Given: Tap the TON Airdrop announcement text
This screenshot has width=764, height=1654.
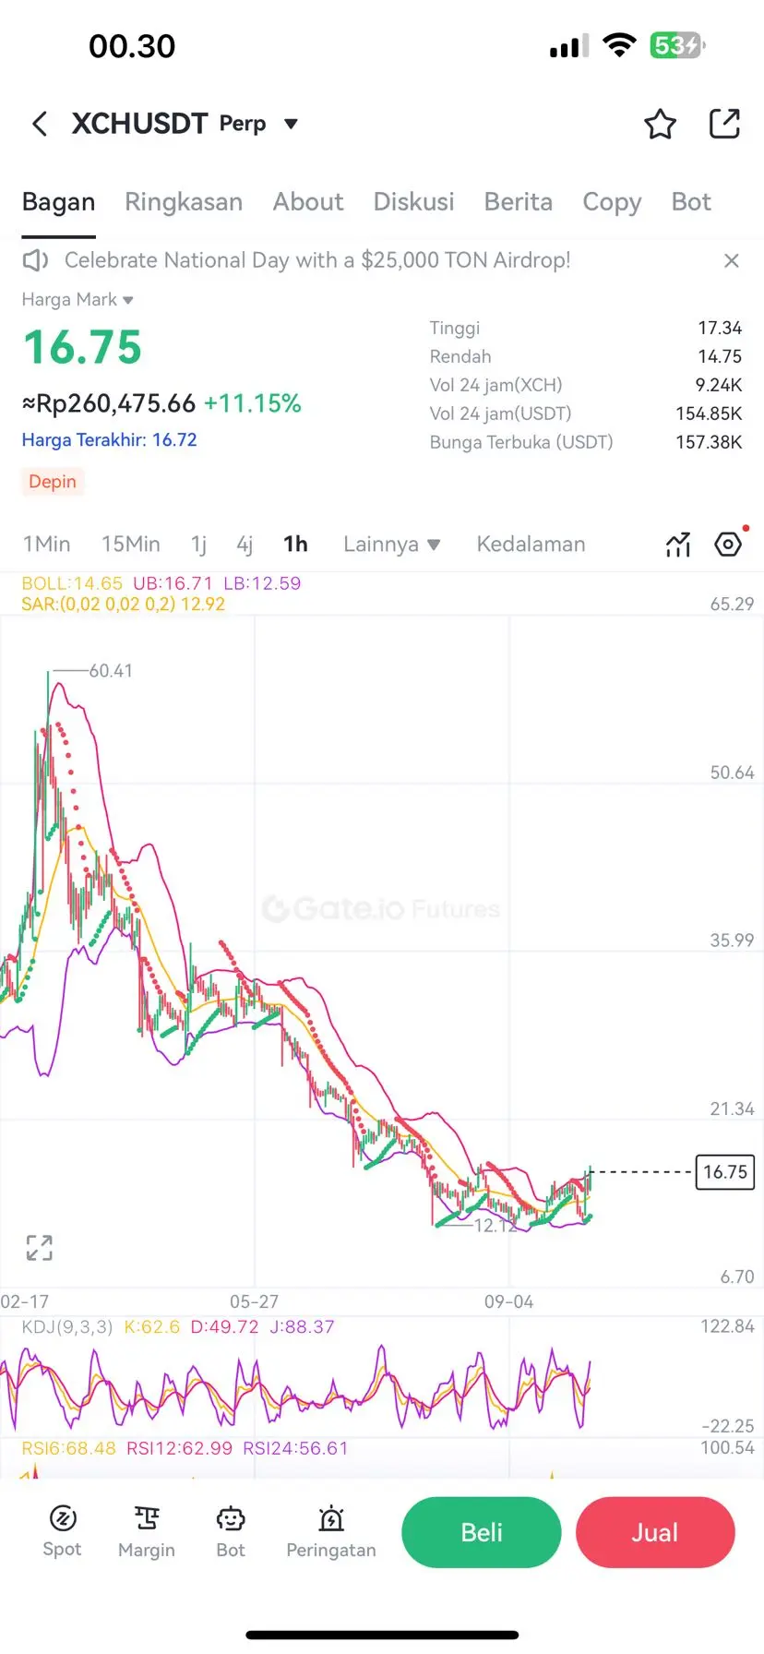Looking at the screenshot, I should point(317,260).
